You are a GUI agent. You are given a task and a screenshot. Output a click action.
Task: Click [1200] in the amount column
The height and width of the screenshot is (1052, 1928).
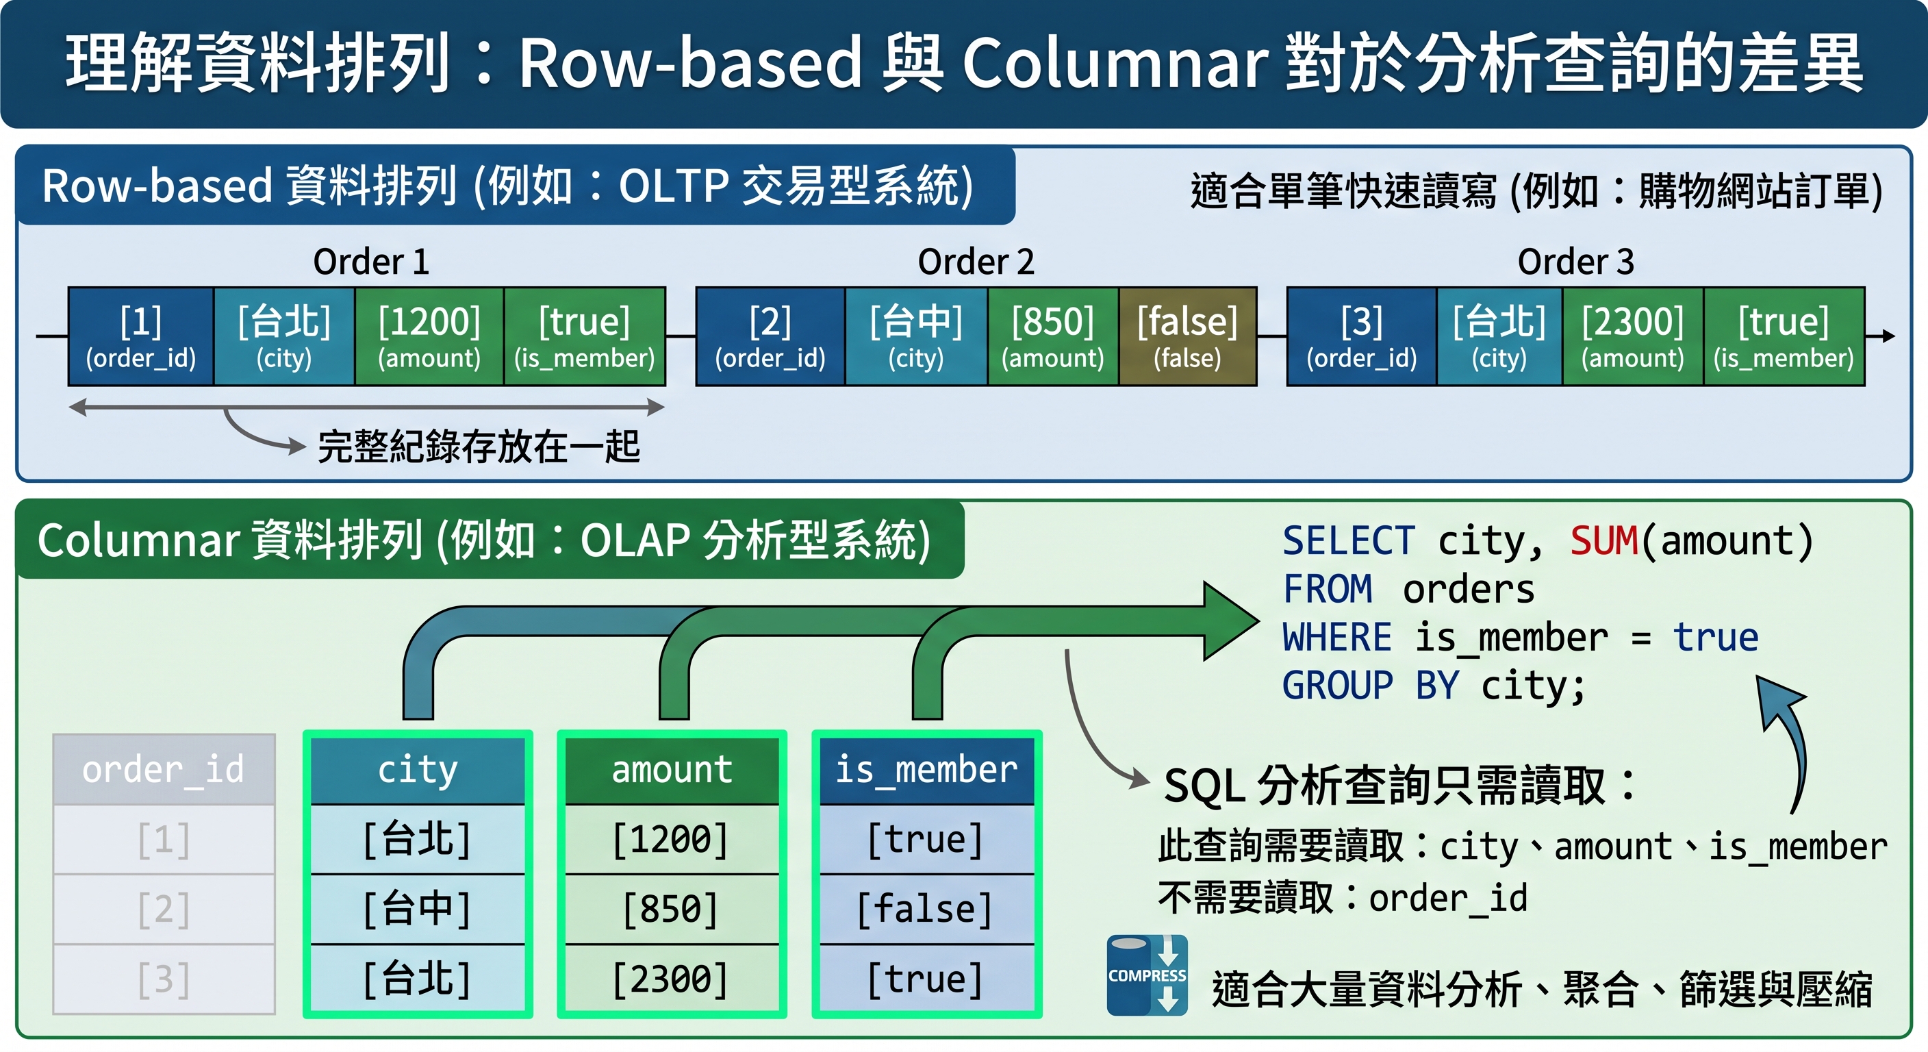pyautogui.click(x=672, y=840)
